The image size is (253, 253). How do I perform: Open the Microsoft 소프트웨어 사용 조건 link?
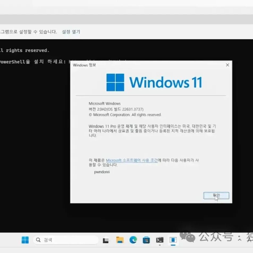[x=132, y=160]
